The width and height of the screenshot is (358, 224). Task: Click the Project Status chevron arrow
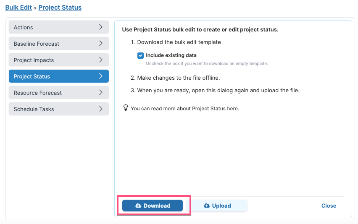tap(101, 76)
